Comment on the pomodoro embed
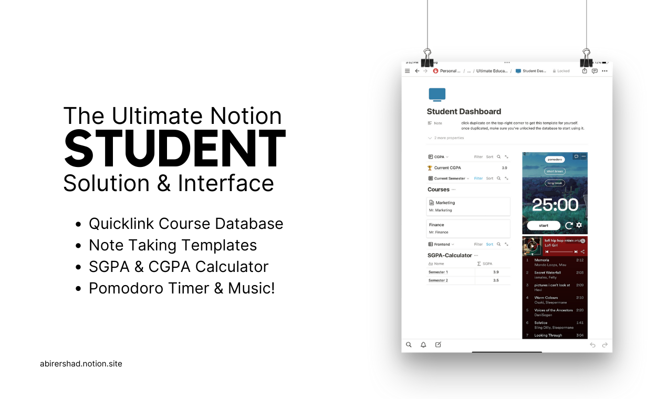This screenshot has height=399, width=667. pos(576,156)
